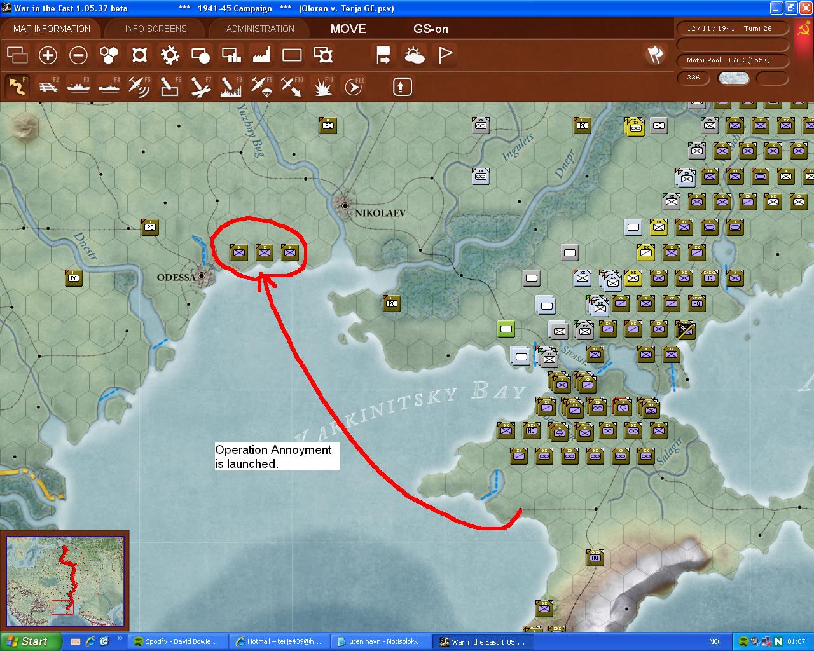
Task: Click the Motor Pool 176K readout
Action: point(733,60)
